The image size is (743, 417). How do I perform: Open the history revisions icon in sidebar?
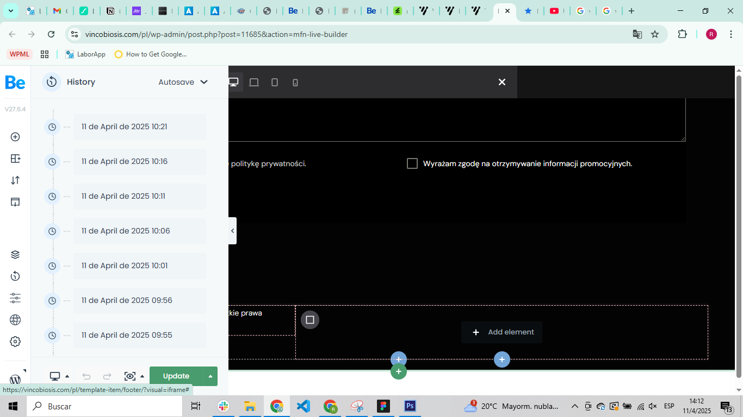[x=15, y=276]
